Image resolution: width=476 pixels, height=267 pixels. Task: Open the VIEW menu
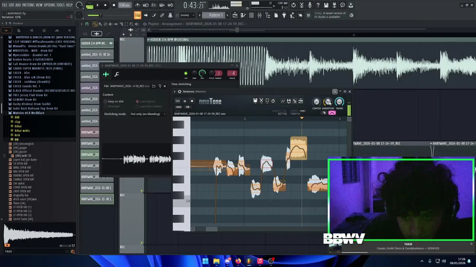[39, 5]
